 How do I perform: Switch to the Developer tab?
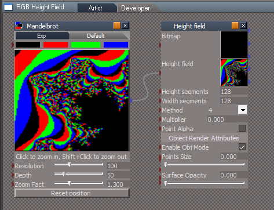135,8
